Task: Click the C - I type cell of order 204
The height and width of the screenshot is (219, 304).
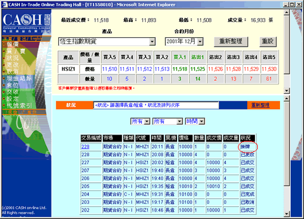Action: 128,195
